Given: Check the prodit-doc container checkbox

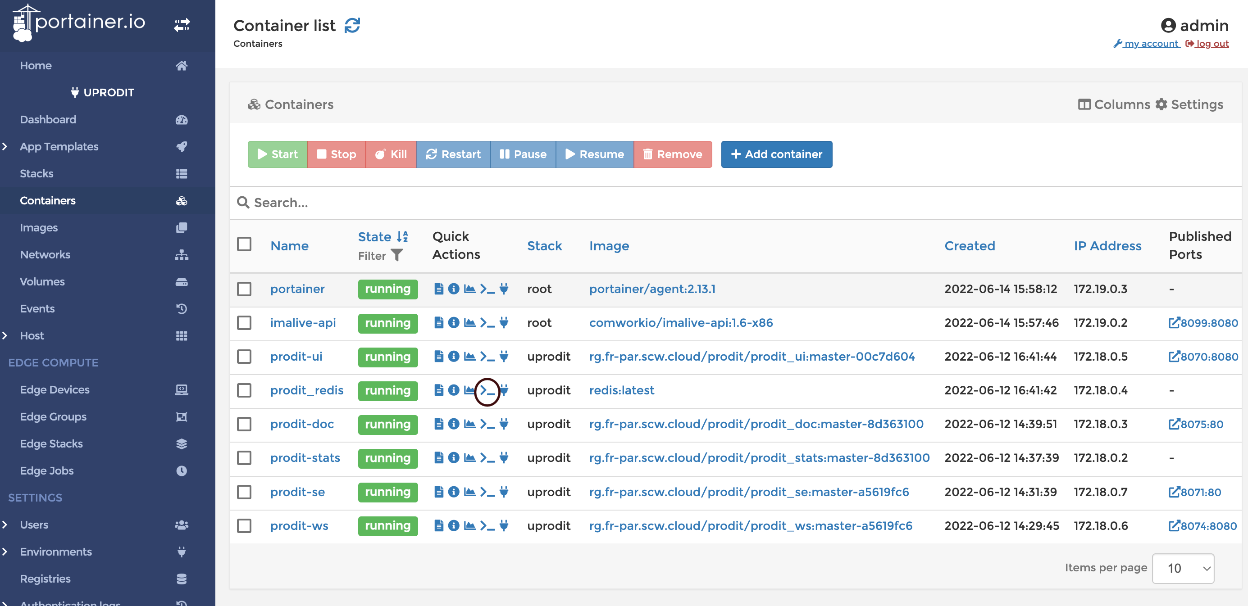Looking at the screenshot, I should pos(244,424).
